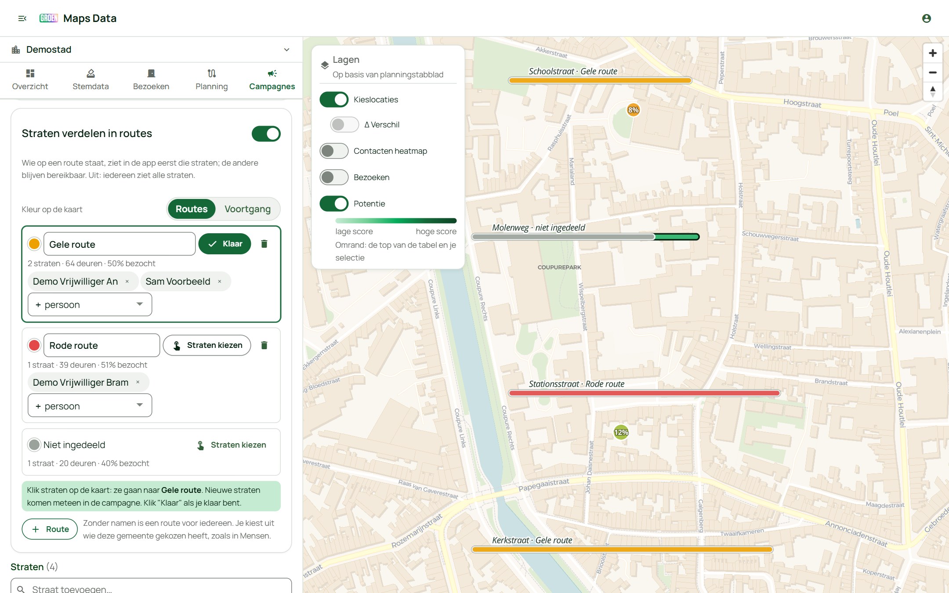Open the Rode route + persoon dropdown

[90, 406]
